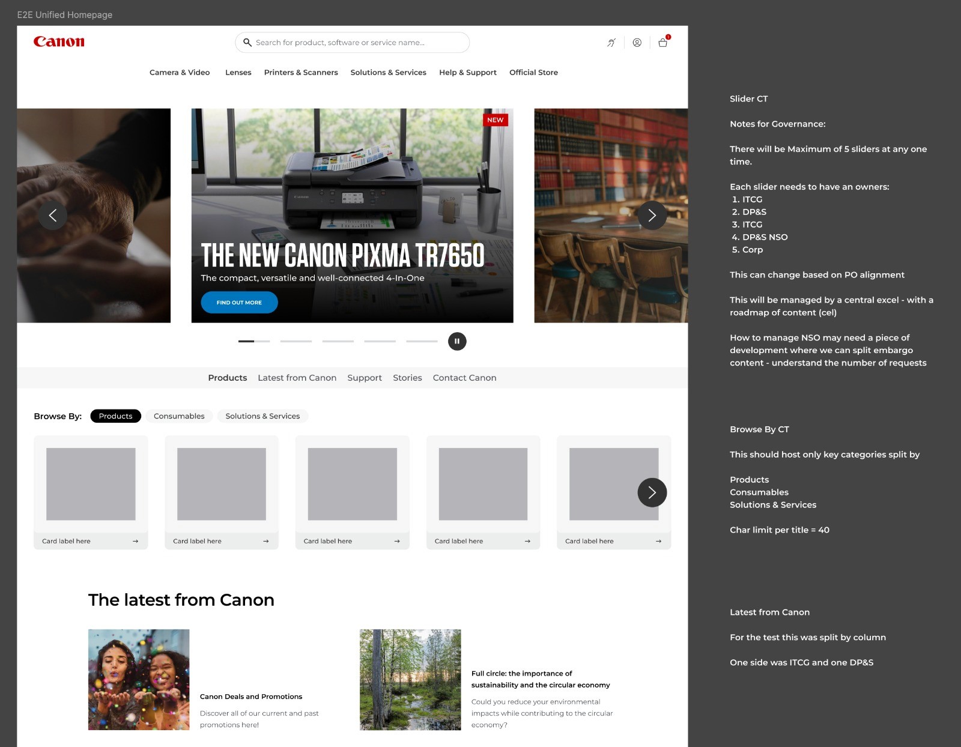This screenshot has height=747, width=961.
Task: Select the 5. Corp owner line
Action: pyautogui.click(x=747, y=250)
